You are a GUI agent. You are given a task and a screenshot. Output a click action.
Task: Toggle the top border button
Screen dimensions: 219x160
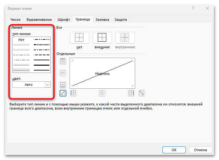click(63, 61)
